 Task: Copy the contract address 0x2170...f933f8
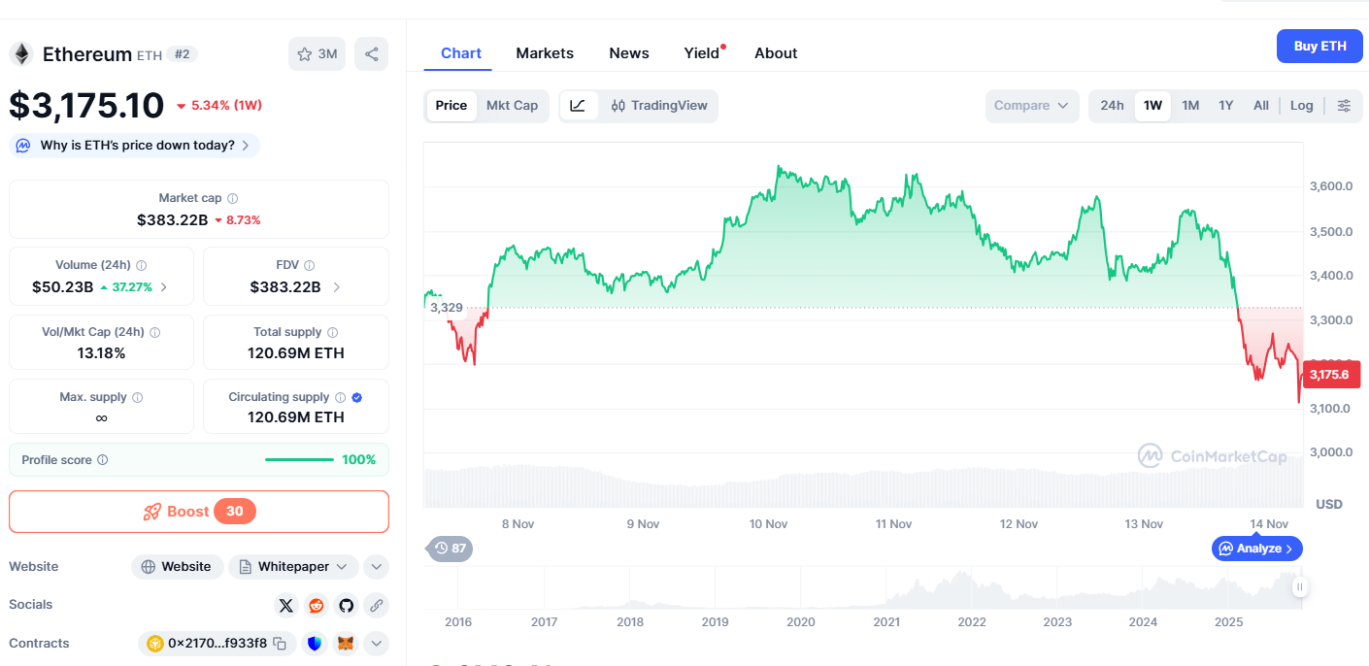[280, 643]
